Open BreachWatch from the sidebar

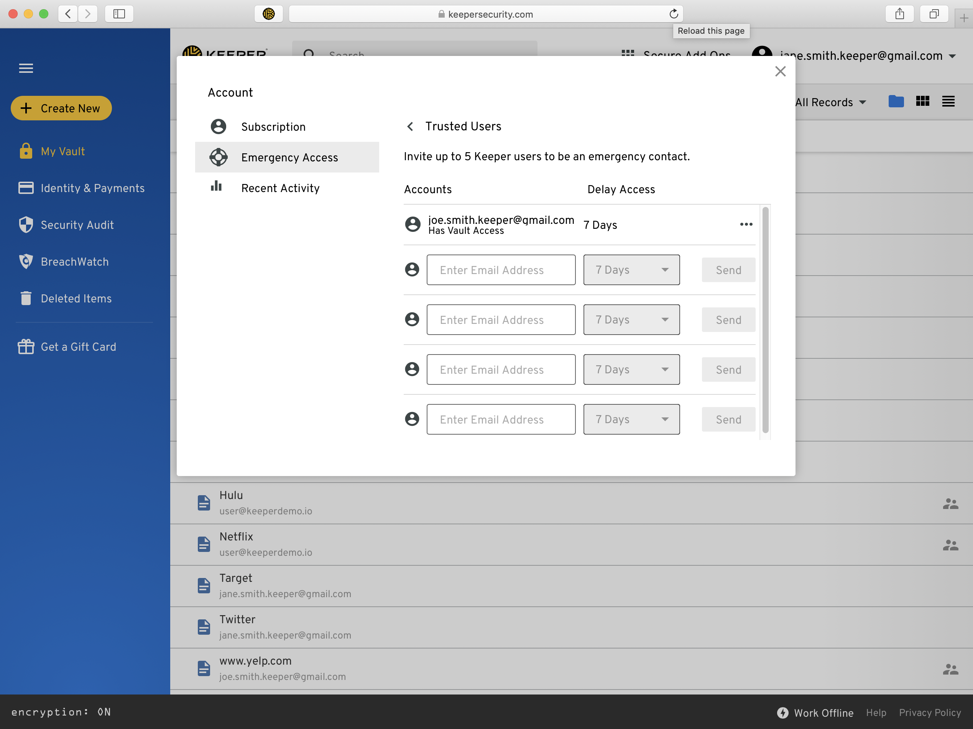point(63,262)
